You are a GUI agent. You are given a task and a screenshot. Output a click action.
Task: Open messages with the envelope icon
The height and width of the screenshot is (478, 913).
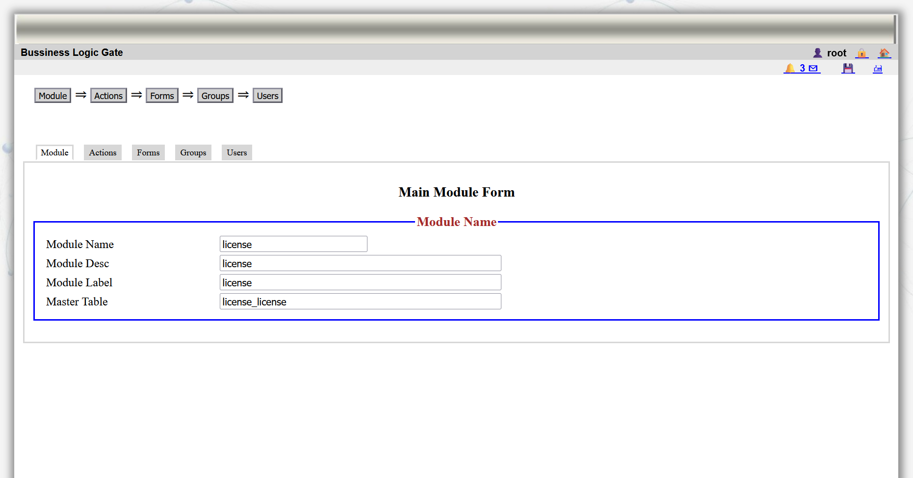point(813,68)
